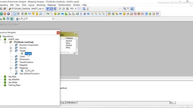Image resolution: width=193 pixels, height=108 pixels.
Task: Select the rep_etlqalabs repository
Action: (x=14, y=79)
